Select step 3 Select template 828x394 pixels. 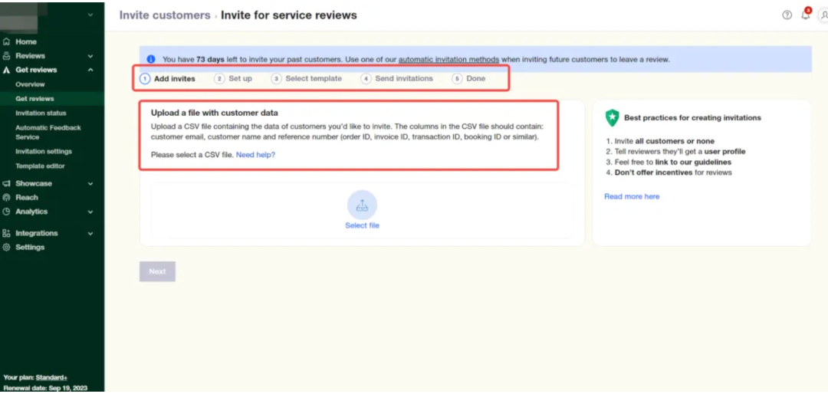tap(306, 79)
